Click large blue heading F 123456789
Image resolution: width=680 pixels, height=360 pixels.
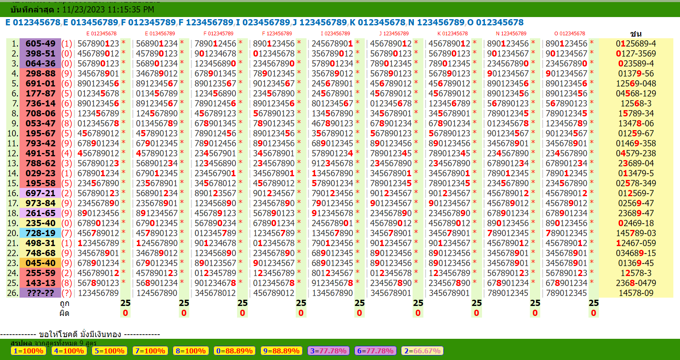[x=206, y=22]
